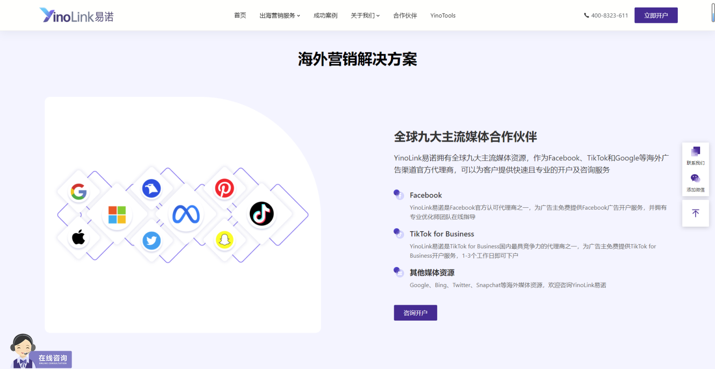
Task: Go to 首页 in the navigation
Action: [240, 15]
